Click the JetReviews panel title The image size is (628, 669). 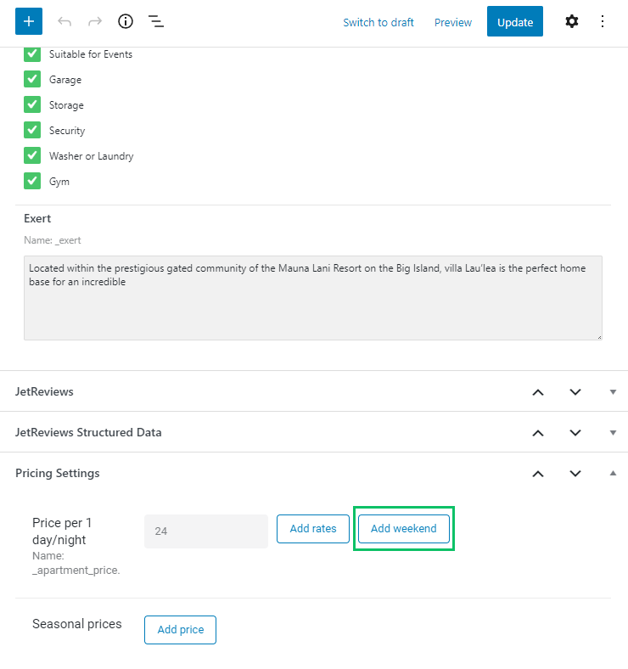click(44, 391)
